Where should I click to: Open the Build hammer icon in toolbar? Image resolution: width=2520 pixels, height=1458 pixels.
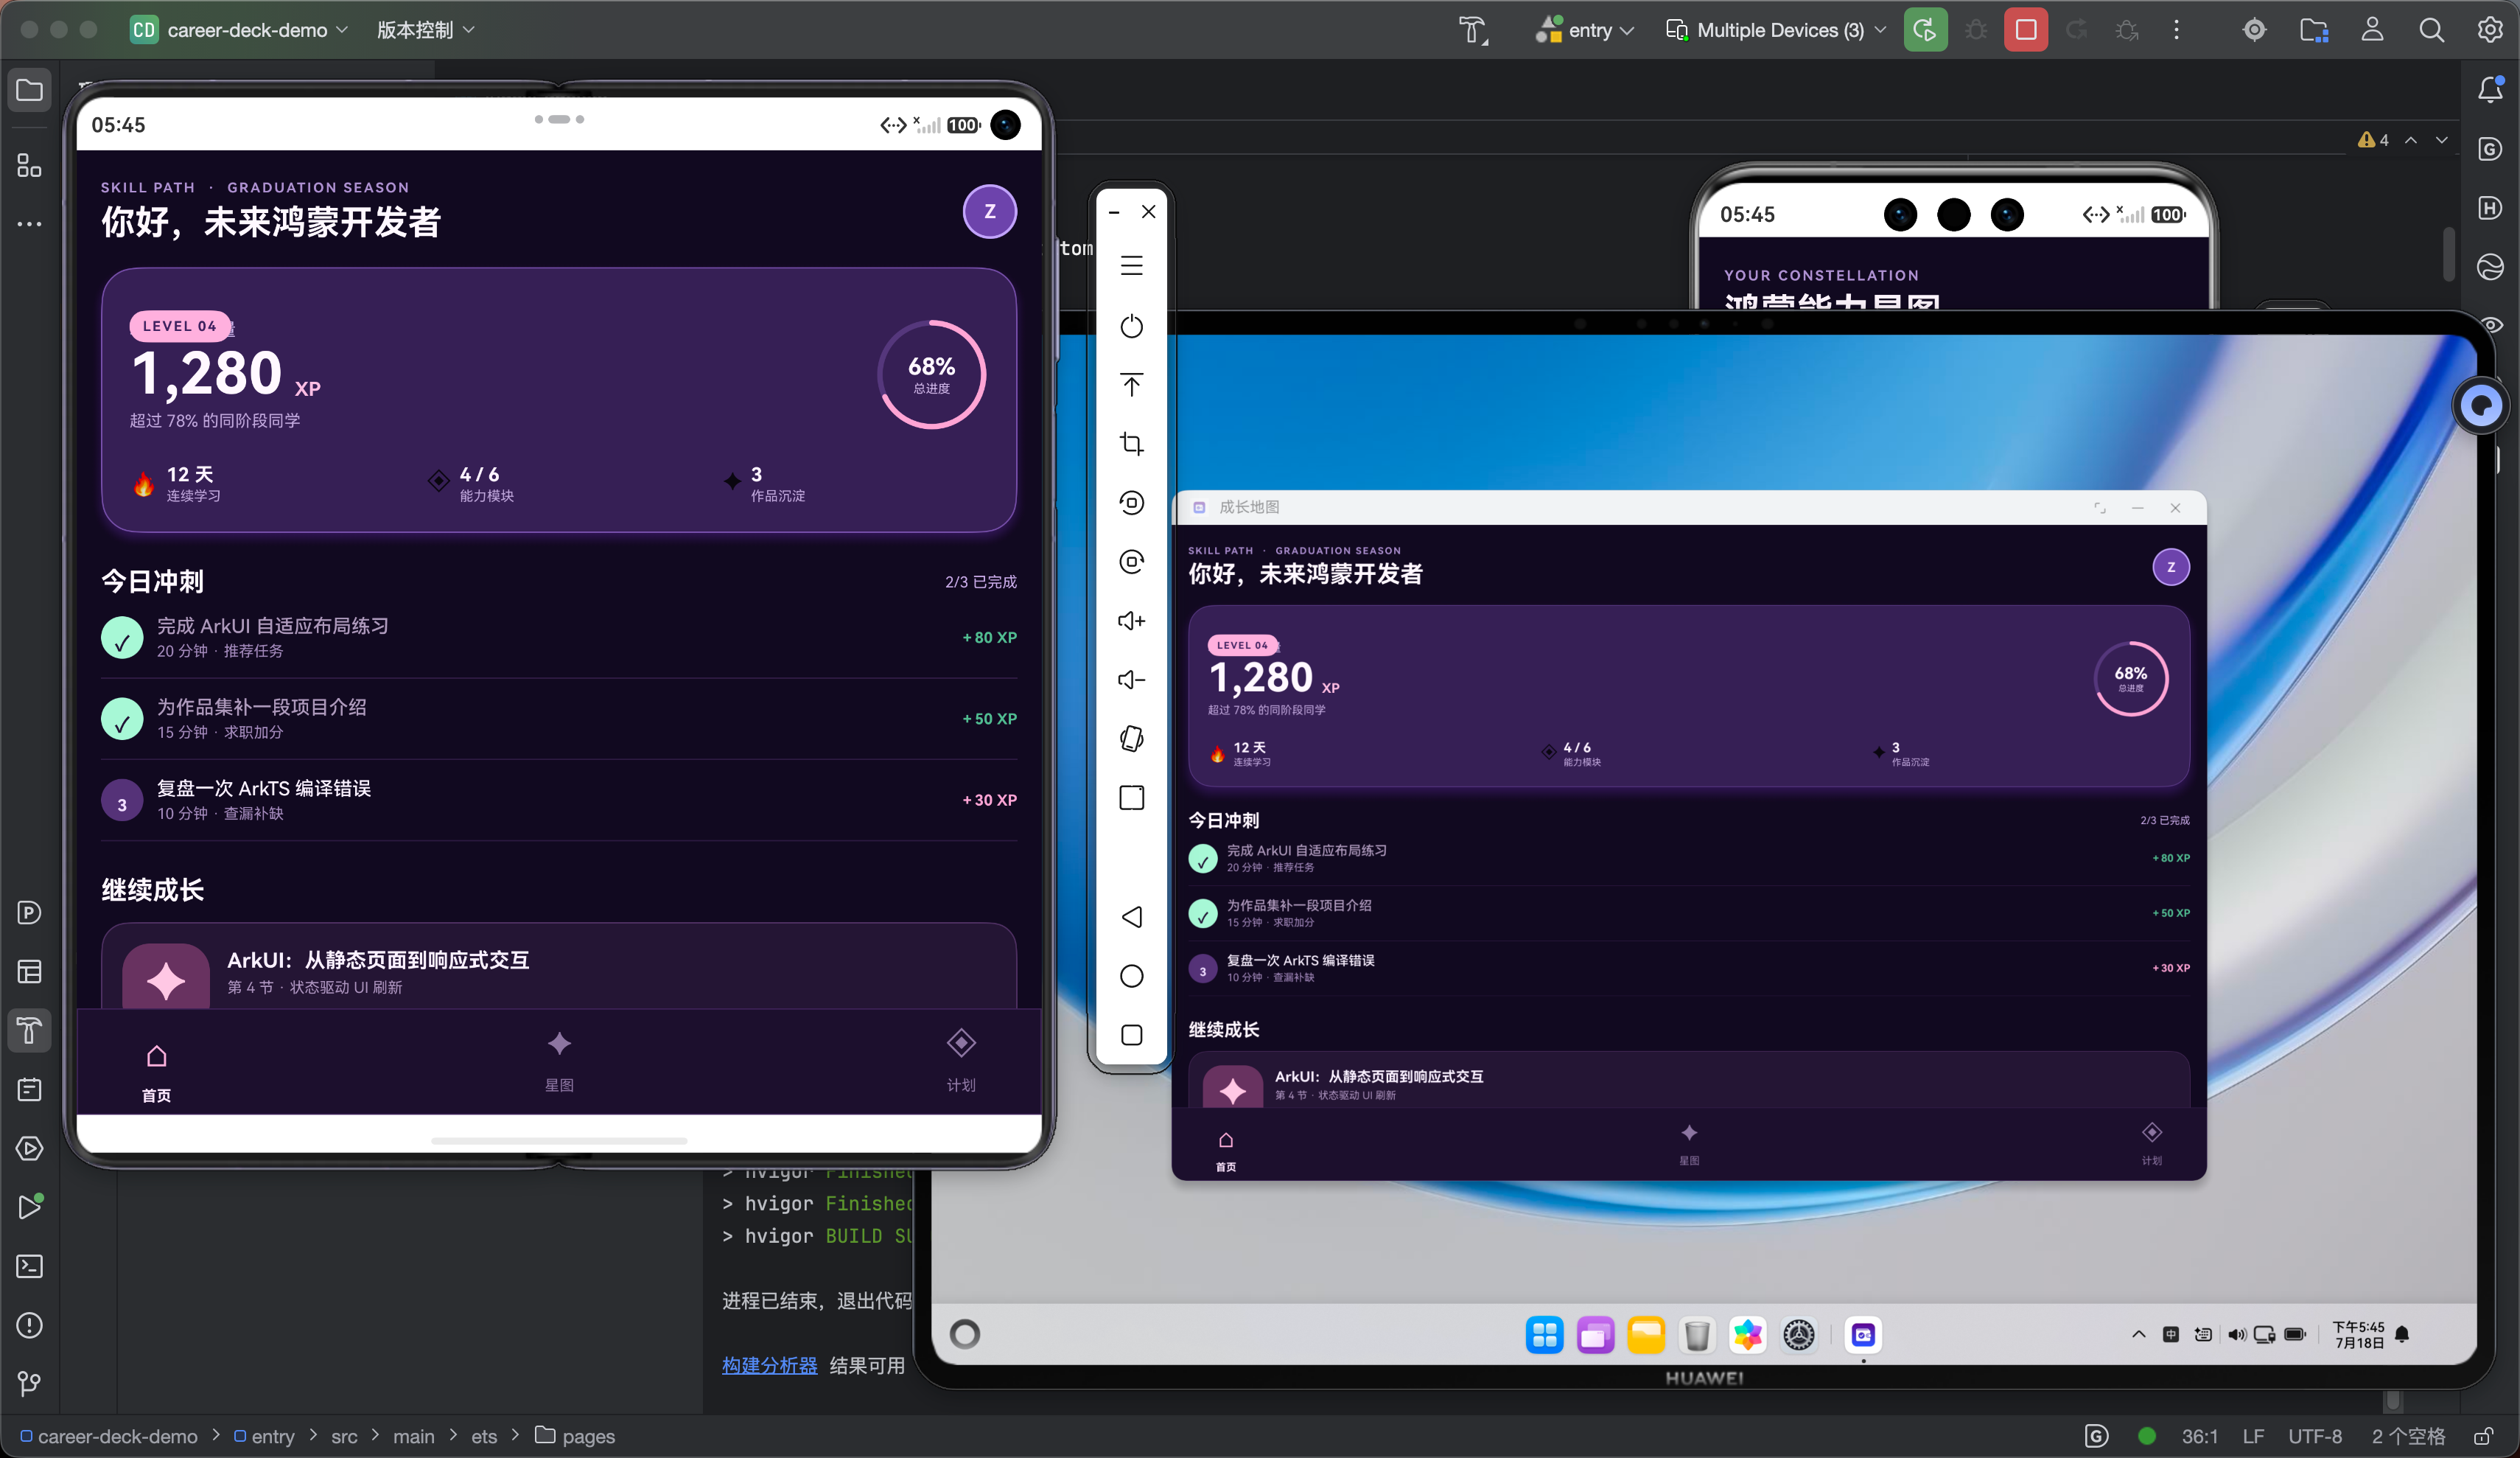(x=1473, y=30)
